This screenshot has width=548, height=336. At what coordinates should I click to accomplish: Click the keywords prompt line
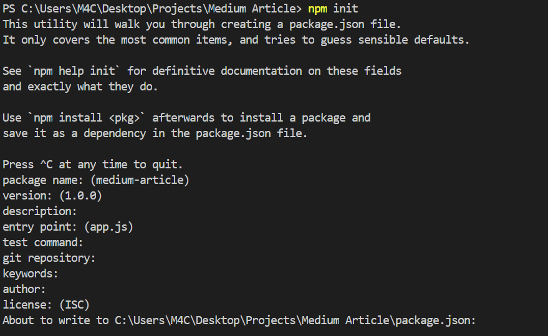[31, 274]
